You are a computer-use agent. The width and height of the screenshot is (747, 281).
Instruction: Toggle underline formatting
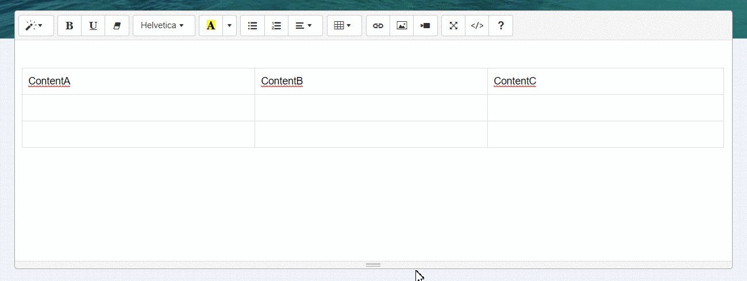[93, 26]
